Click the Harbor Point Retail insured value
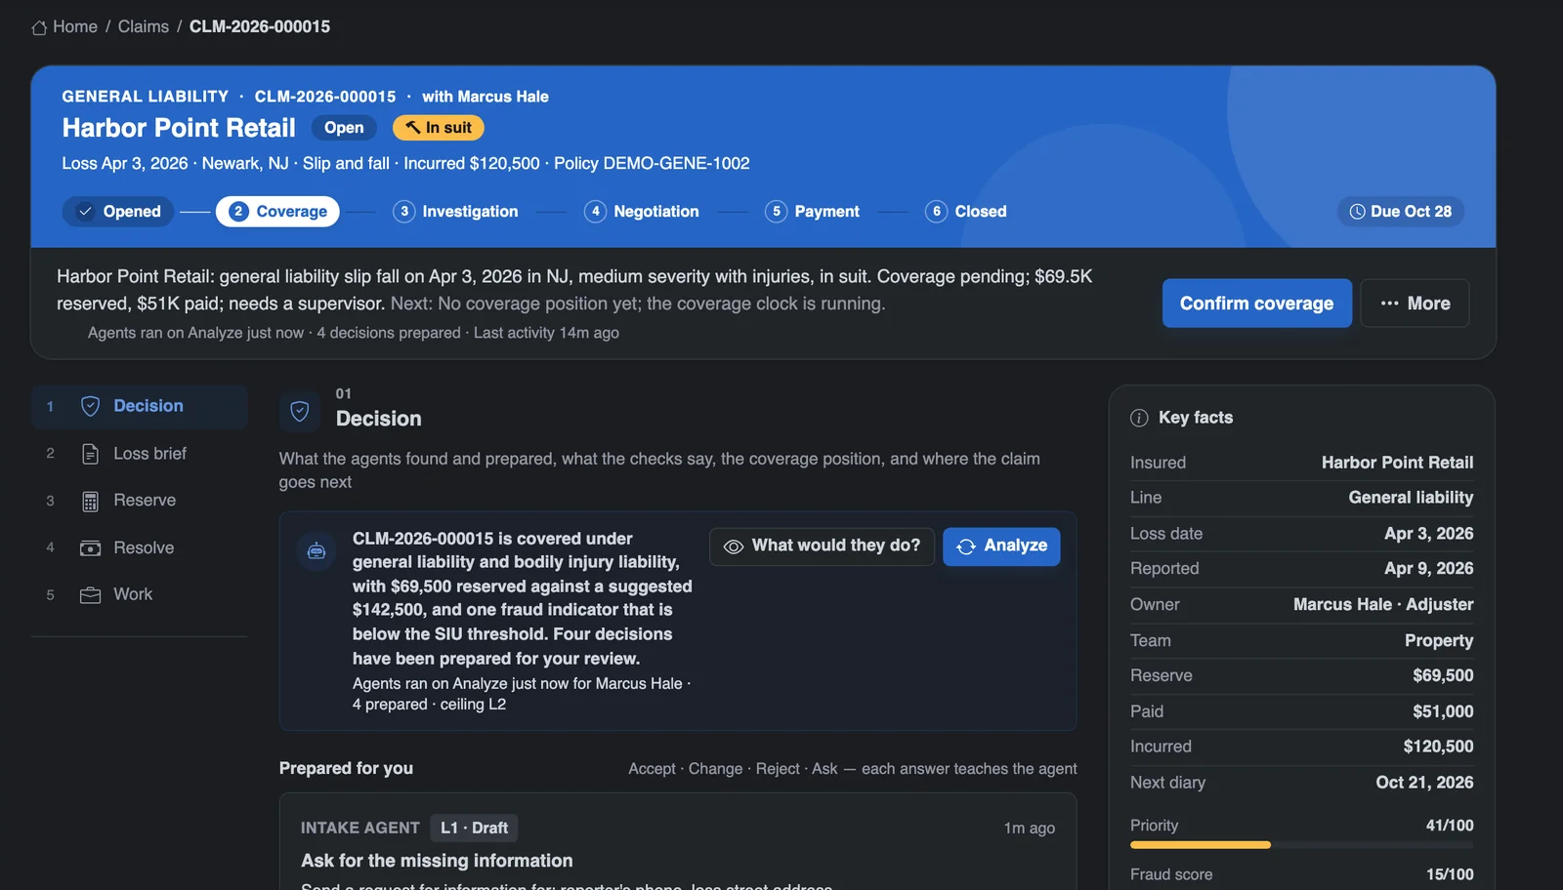This screenshot has height=890, width=1563. (1397, 463)
